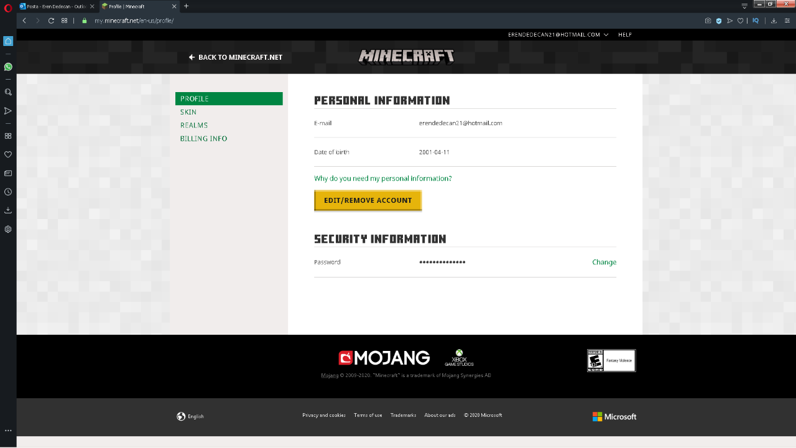Open bookmarks heart in the sidebar

[8, 154]
